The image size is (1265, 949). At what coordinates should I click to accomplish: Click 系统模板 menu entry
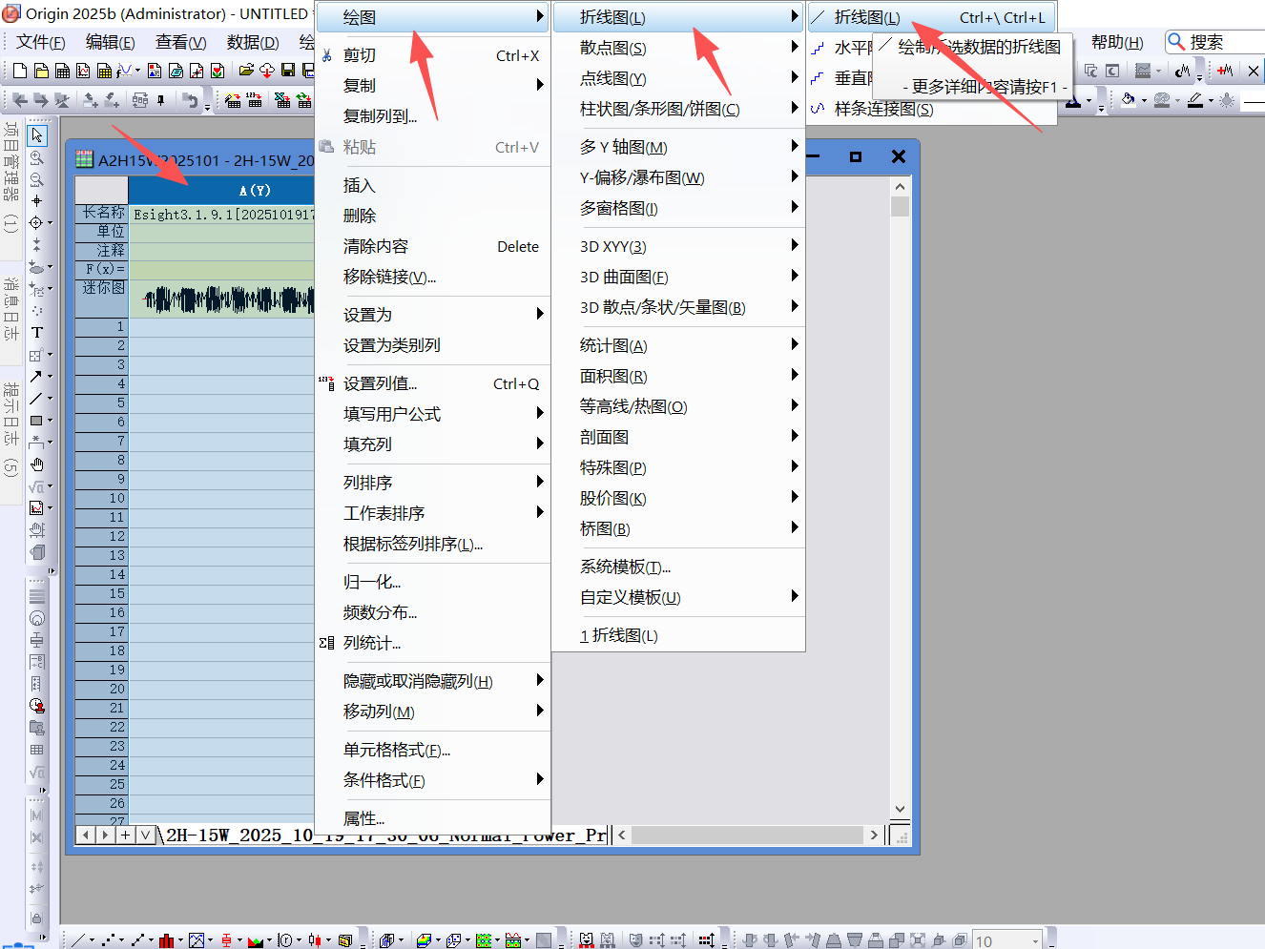tap(625, 567)
